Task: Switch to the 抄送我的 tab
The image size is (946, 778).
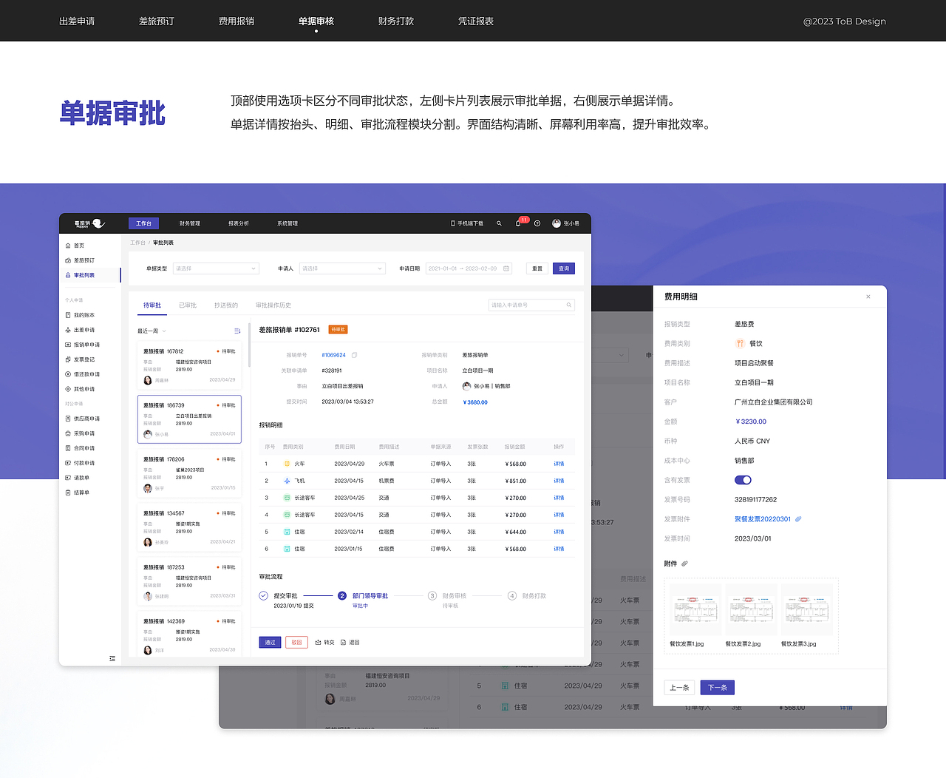Action: click(x=226, y=305)
